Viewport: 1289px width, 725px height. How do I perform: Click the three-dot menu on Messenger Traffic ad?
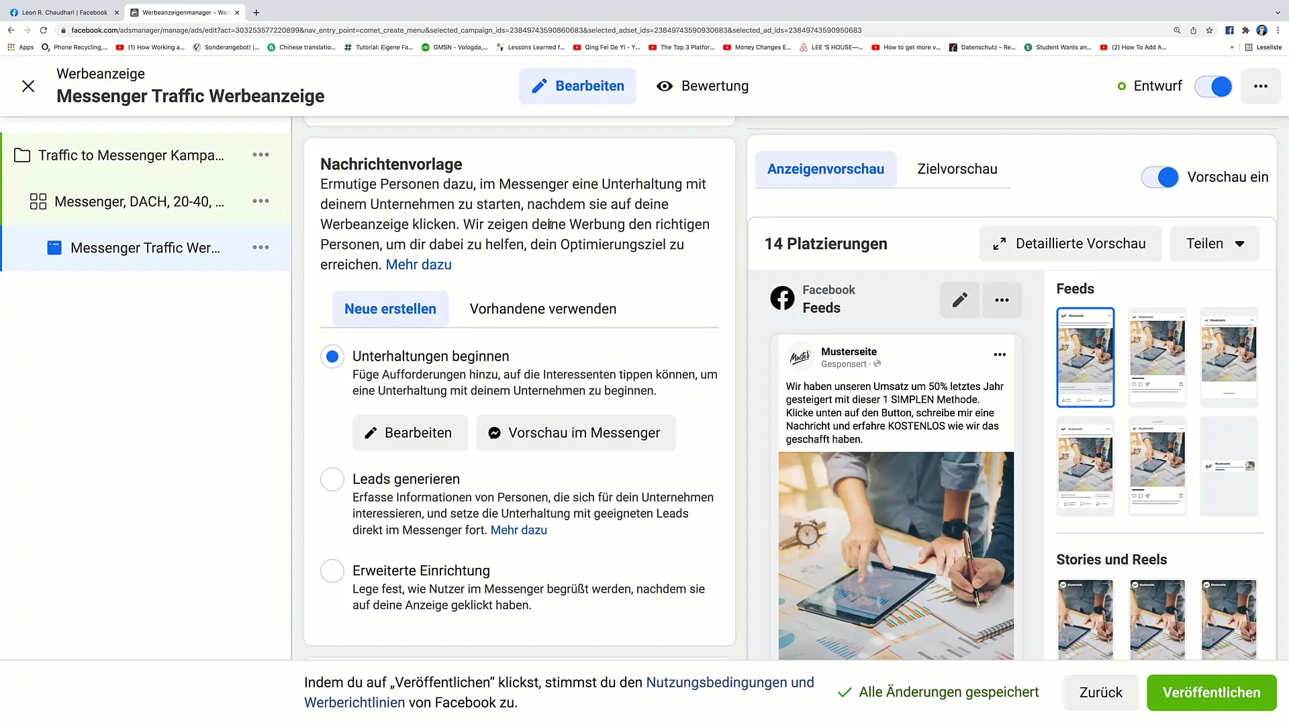tap(260, 247)
